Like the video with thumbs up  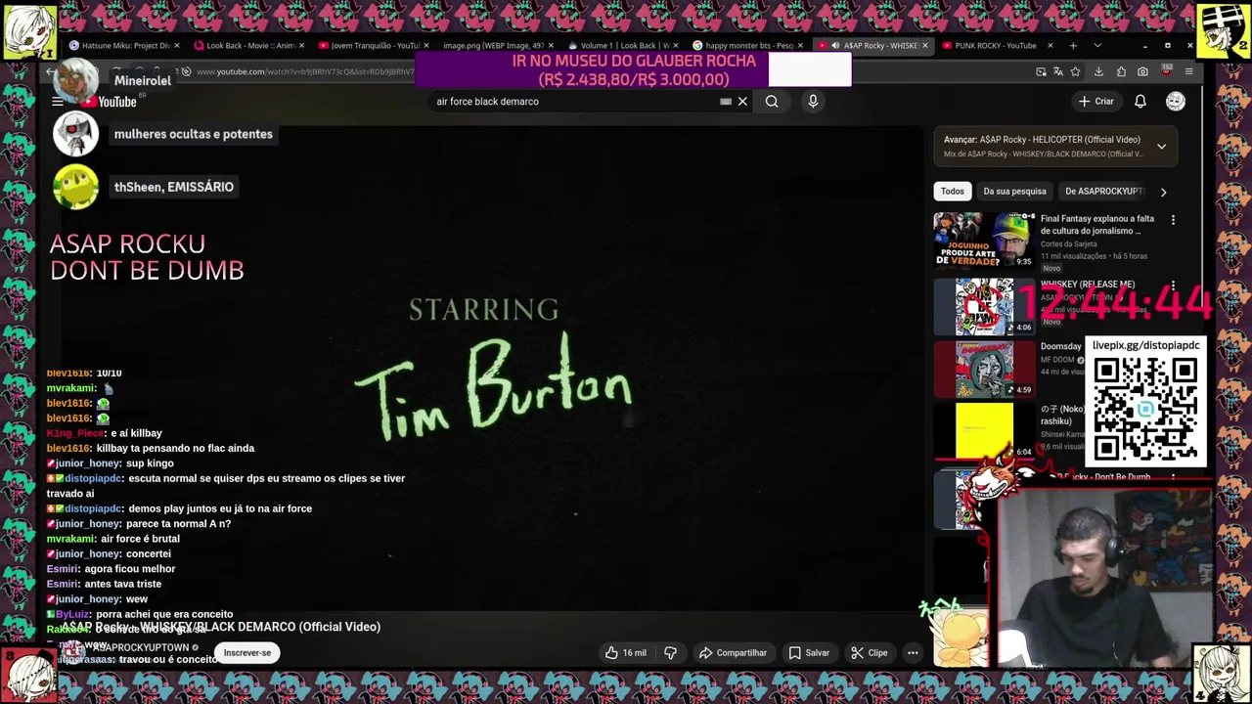[626, 653]
